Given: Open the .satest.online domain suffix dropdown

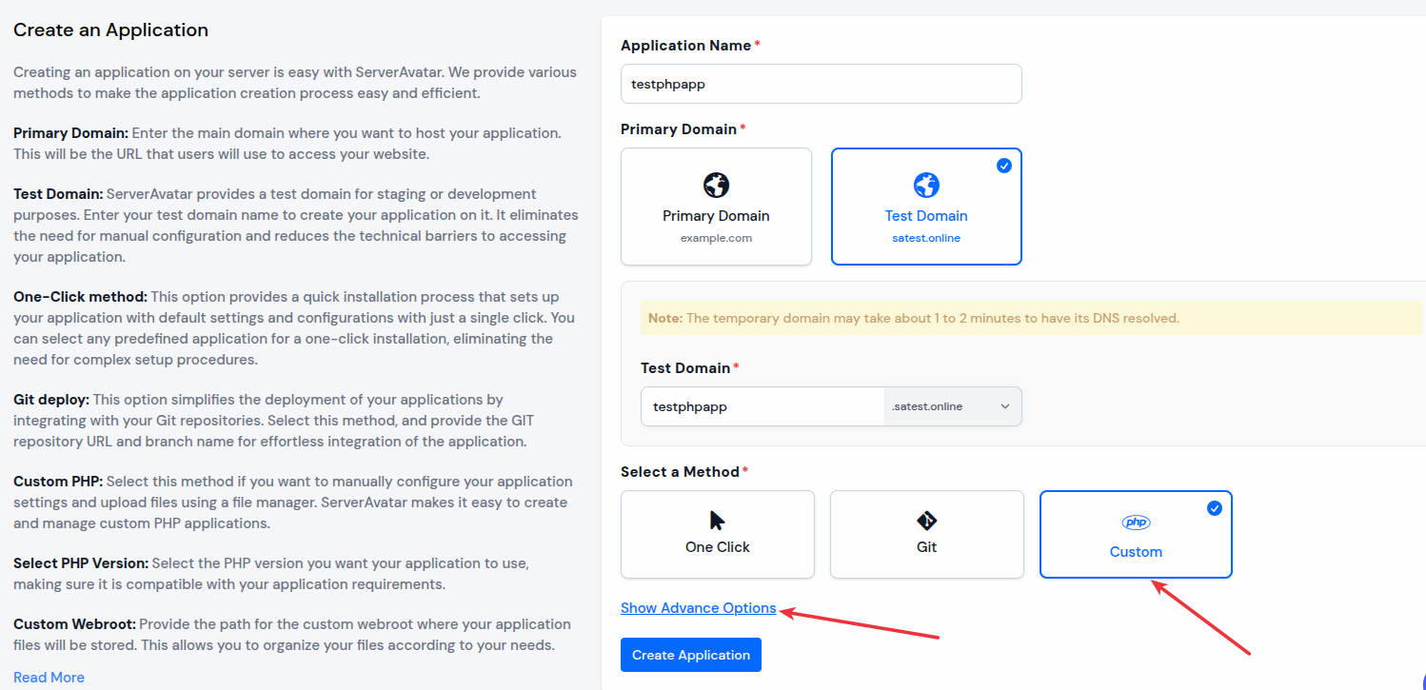Looking at the screenshot, I should 952,406.
